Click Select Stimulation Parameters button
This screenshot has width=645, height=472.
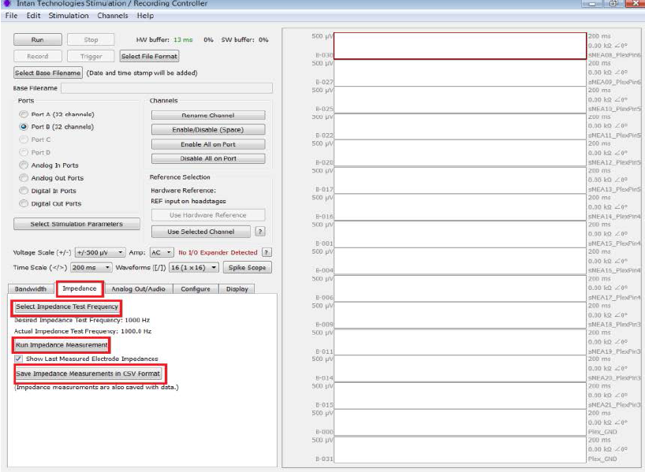(76, 224)
